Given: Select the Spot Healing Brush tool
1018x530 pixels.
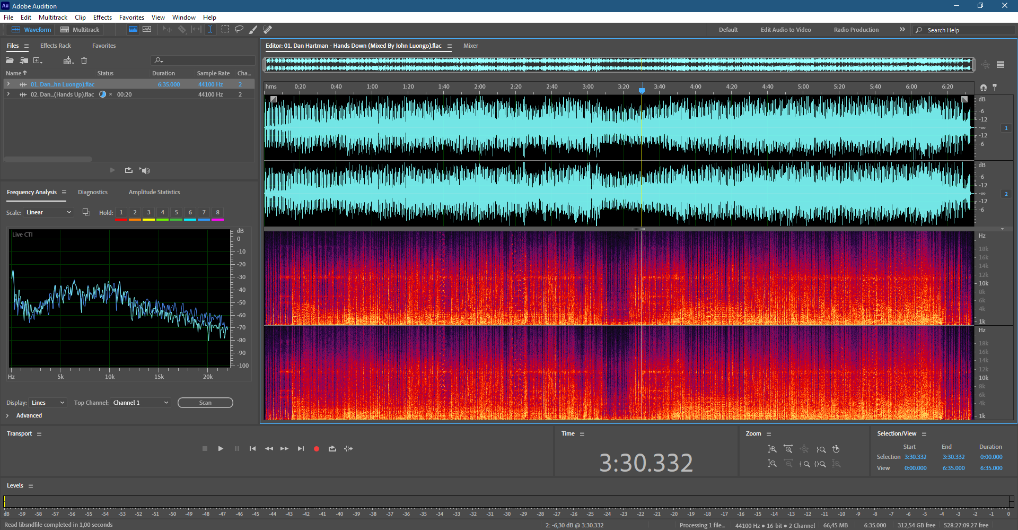Looking at the screenshot, I should click(x=268, y=30).
